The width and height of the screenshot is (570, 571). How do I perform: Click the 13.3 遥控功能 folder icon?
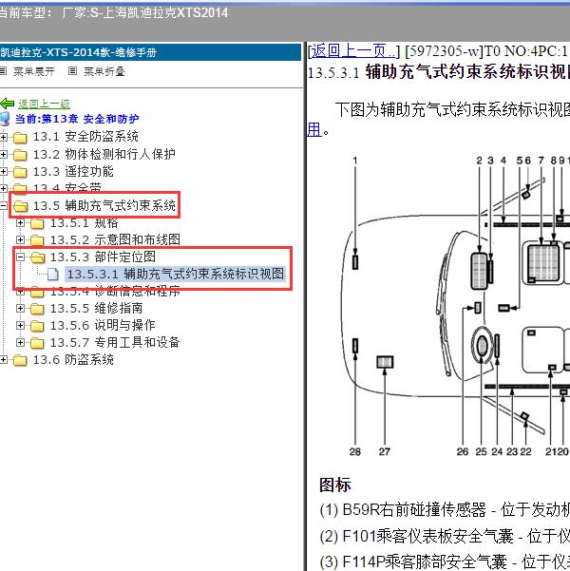[20, 172]
